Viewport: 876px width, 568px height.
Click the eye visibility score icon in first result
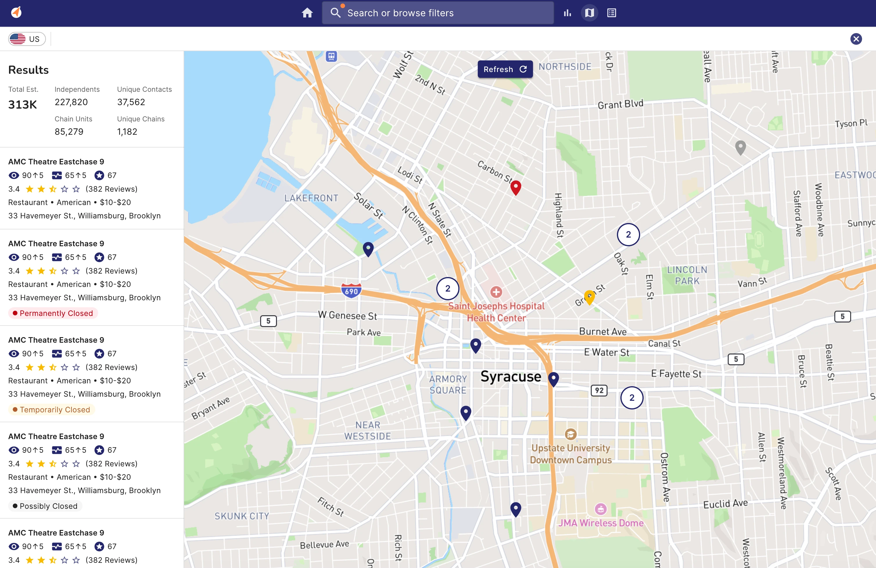pos(14,175)
